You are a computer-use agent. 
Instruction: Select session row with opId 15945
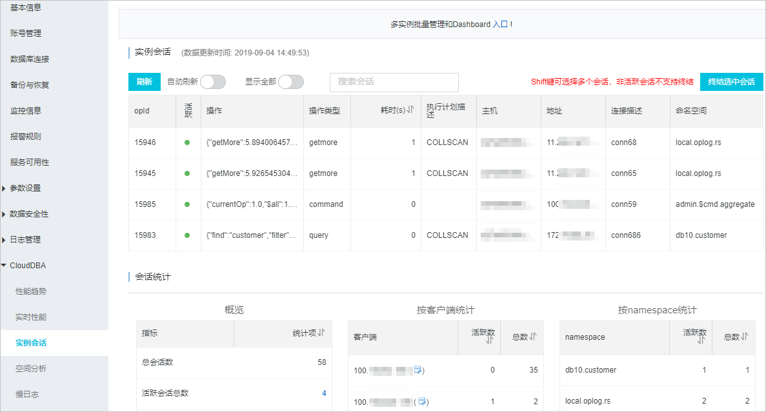tap(445, 173)
